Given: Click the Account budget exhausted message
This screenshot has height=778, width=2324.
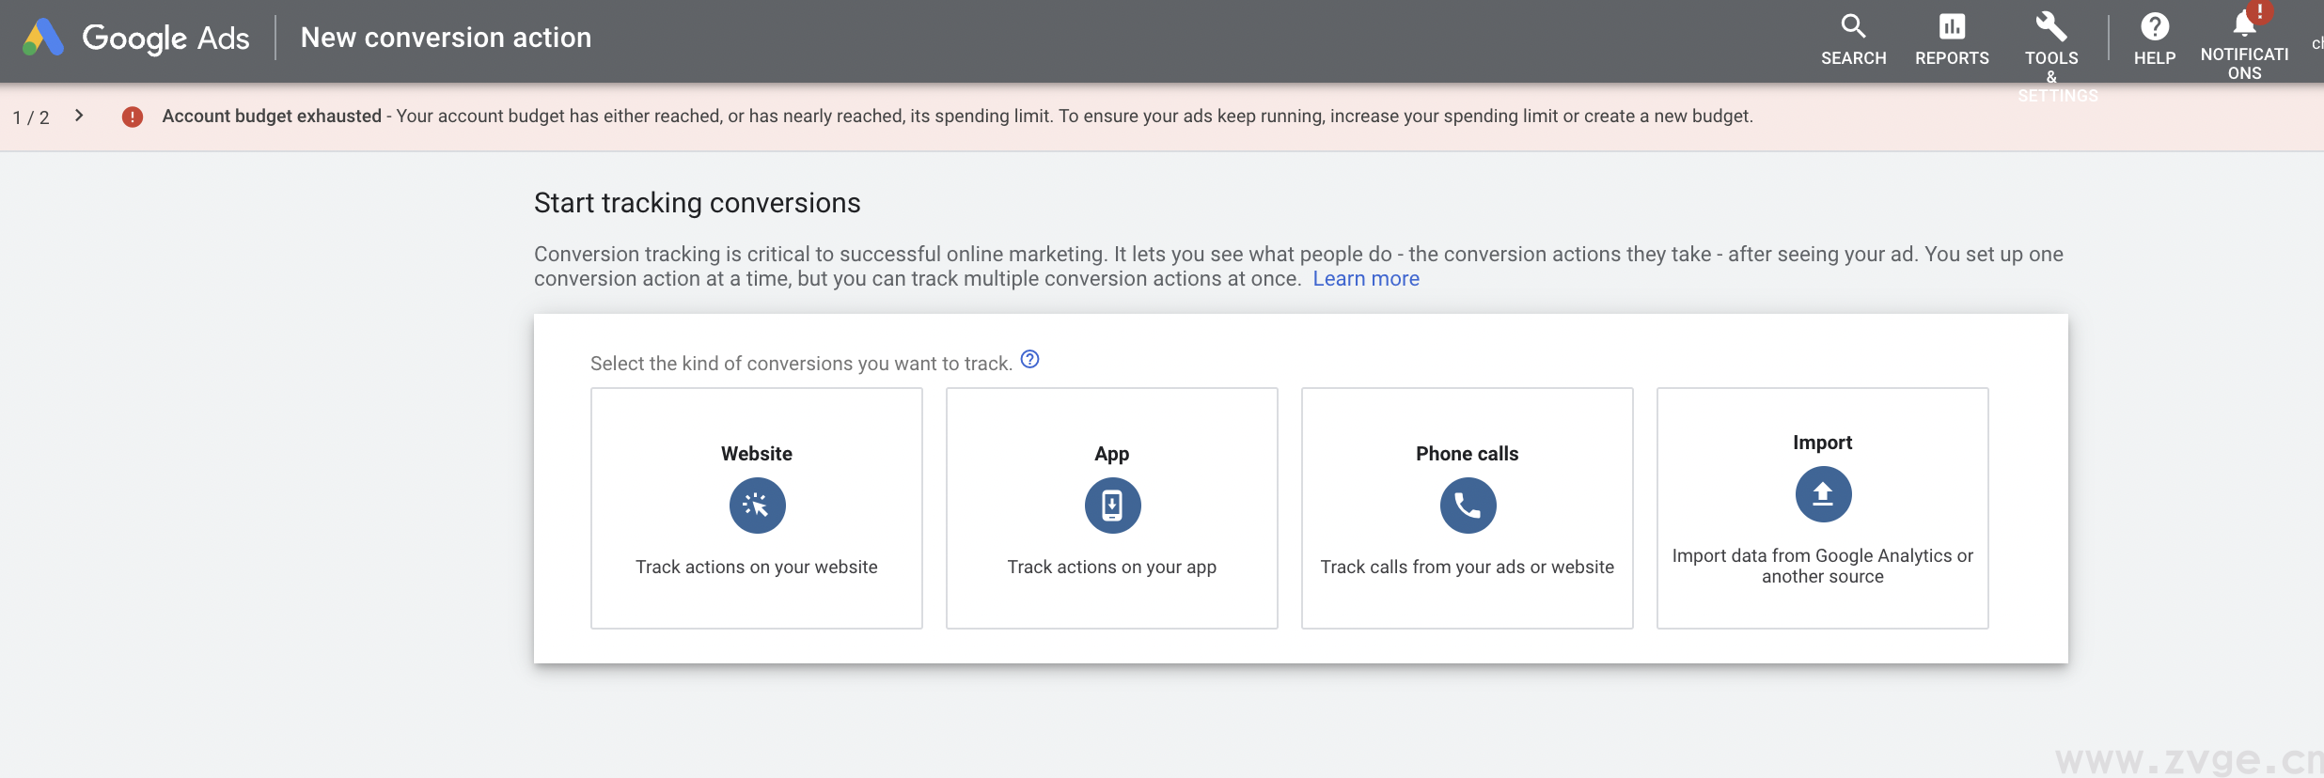Looking at the screenshot, I should click(272, 117).
